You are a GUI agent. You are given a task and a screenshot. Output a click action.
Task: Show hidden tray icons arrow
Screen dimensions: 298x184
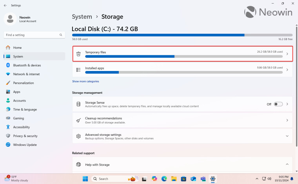point(257,179)
